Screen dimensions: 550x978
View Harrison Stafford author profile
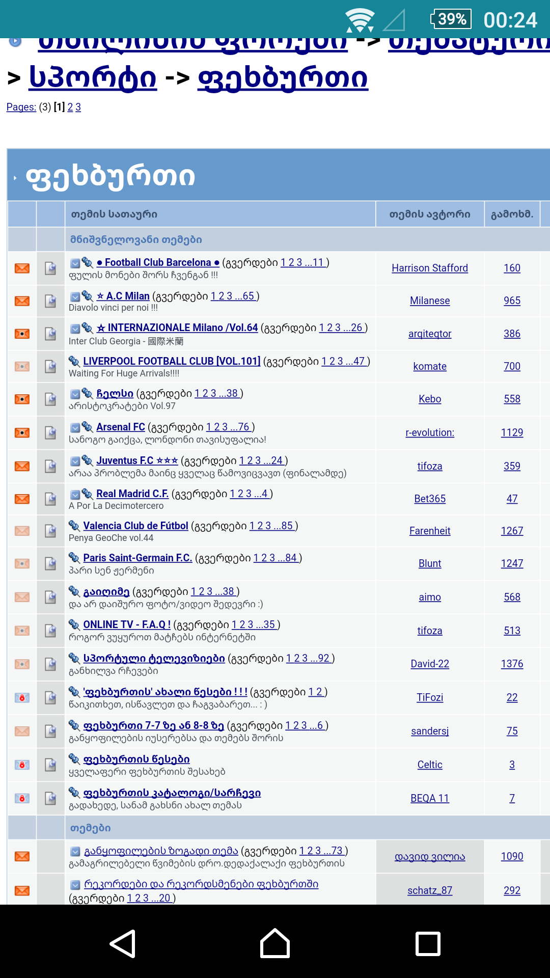430,268
